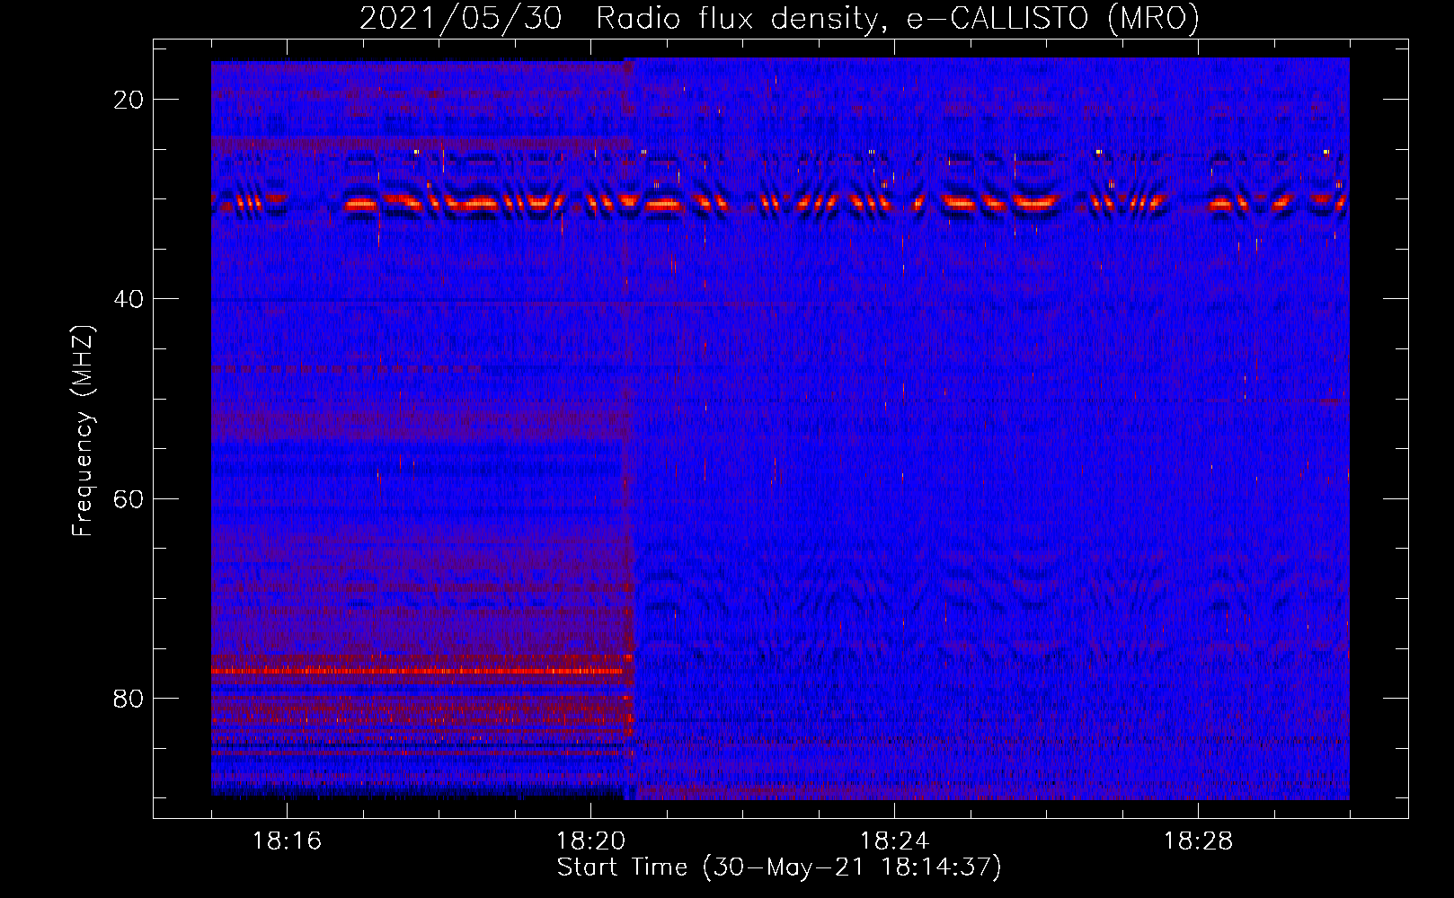Click the '40' frequency tick label
Screen dimensions: 1454x898
129,299
